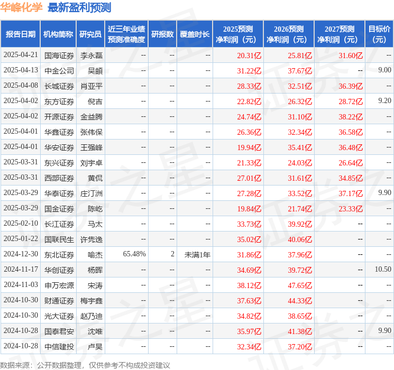Click the 华安证券 institution cell
The width and height of the screenshot is (394, 370).
[59, 147]
